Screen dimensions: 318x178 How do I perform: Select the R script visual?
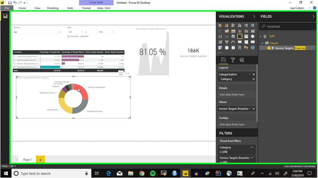tap(240, 48)
